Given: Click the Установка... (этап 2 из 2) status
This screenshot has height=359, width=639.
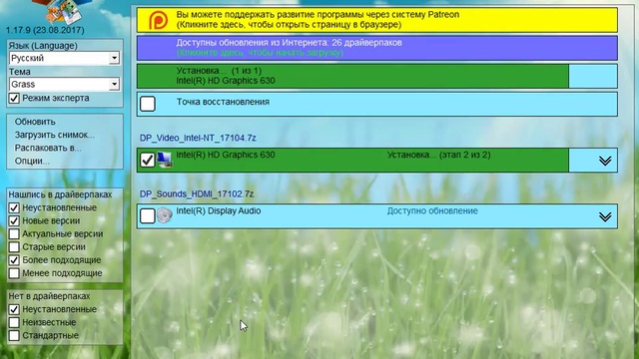Looking at the screenshot, I should pyautogui.click(x=439, y=155).
